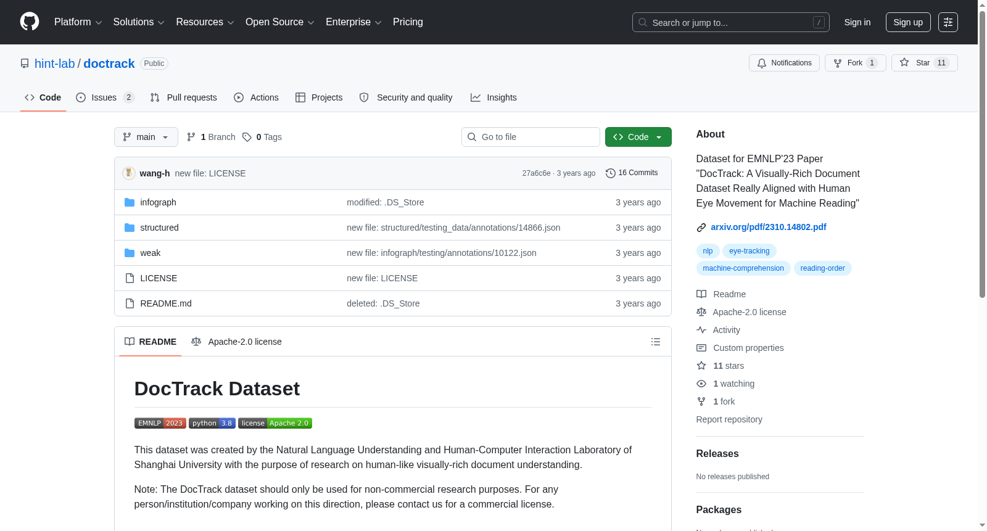Open the README outline list icon
The width and height of the screenshot is (987, 531).
pos(656,342)
